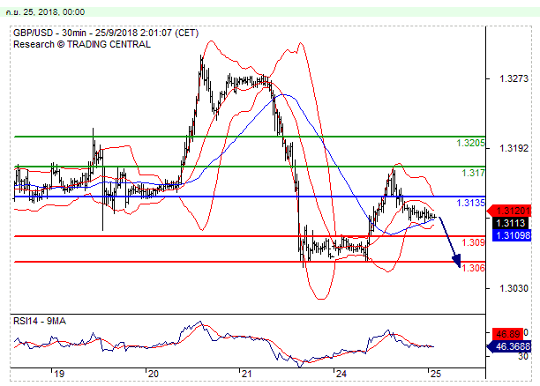Click the red 1.309 support label
This screenshot has height=386, width=540.
[x=473, y=242]
